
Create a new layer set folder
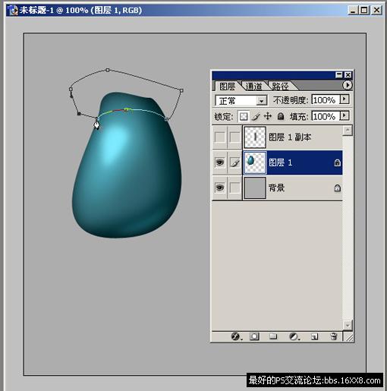click(273, 336)
